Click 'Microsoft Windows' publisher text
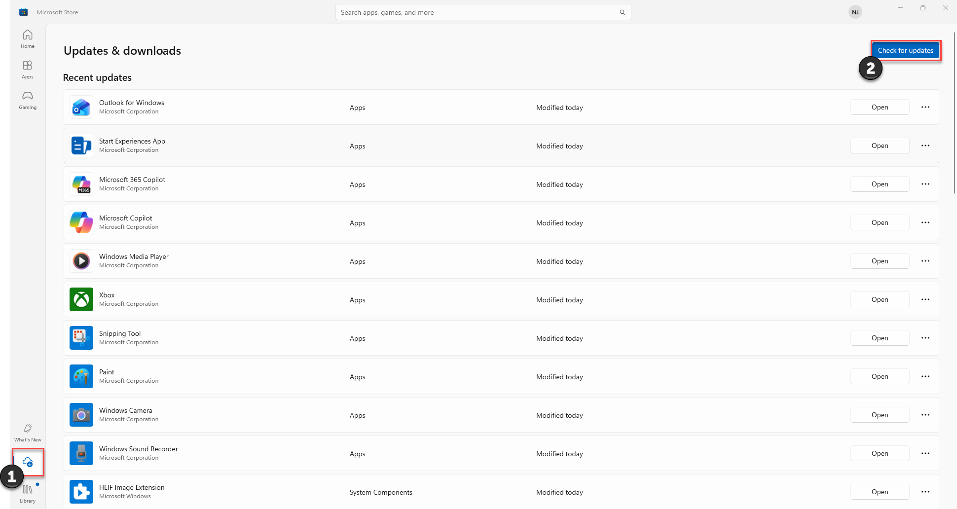Screen dimensions: 957x509 [x=125, y=496]
